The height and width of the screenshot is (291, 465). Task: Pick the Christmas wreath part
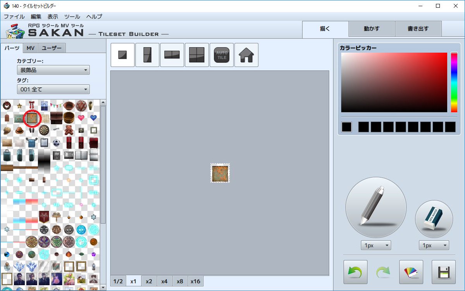click(7, 105)
